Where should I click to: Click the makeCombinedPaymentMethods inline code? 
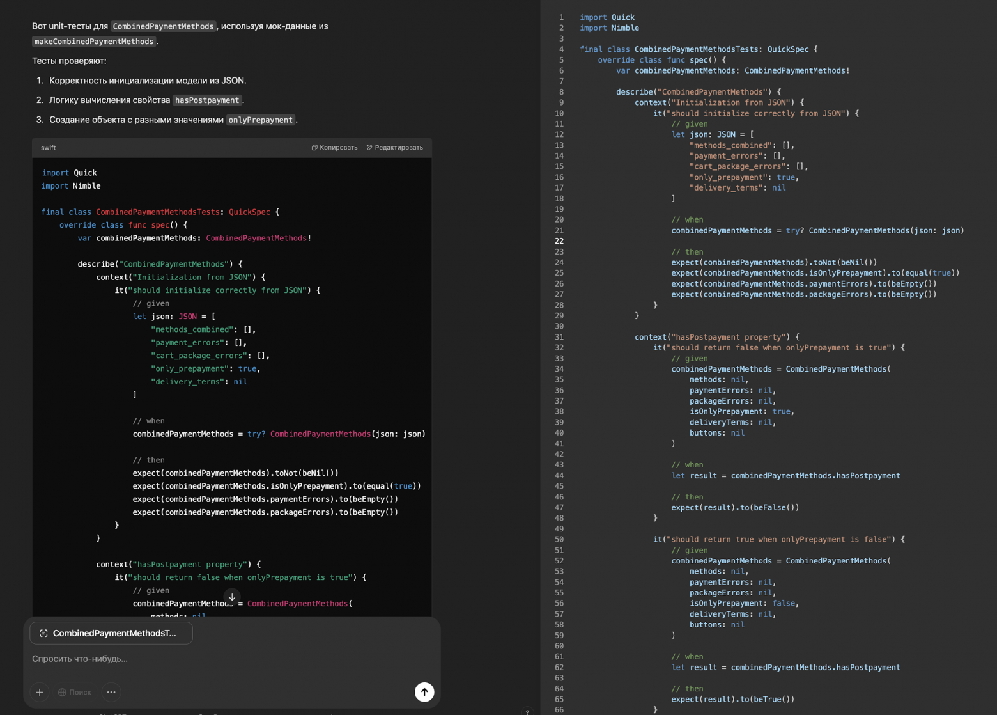point(94,42)
